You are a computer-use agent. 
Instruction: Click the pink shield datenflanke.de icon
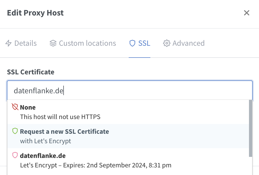point(15,155)
